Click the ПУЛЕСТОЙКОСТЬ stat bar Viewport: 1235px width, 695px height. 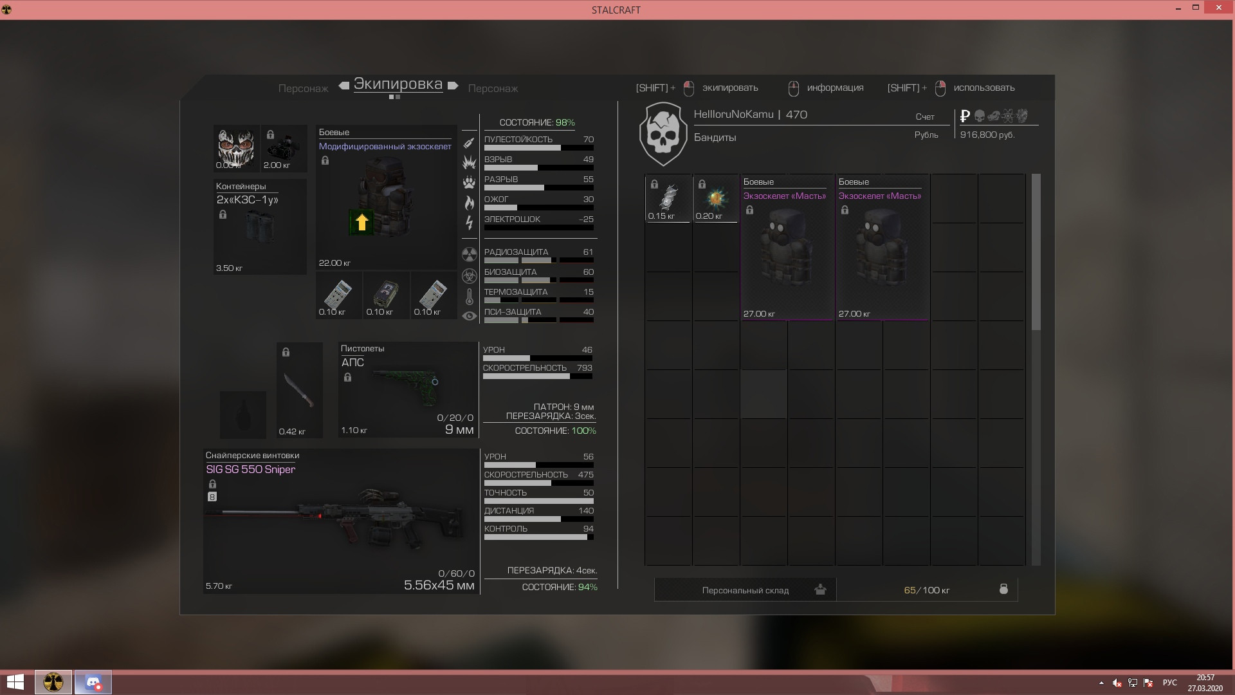(x=538, y=148)
